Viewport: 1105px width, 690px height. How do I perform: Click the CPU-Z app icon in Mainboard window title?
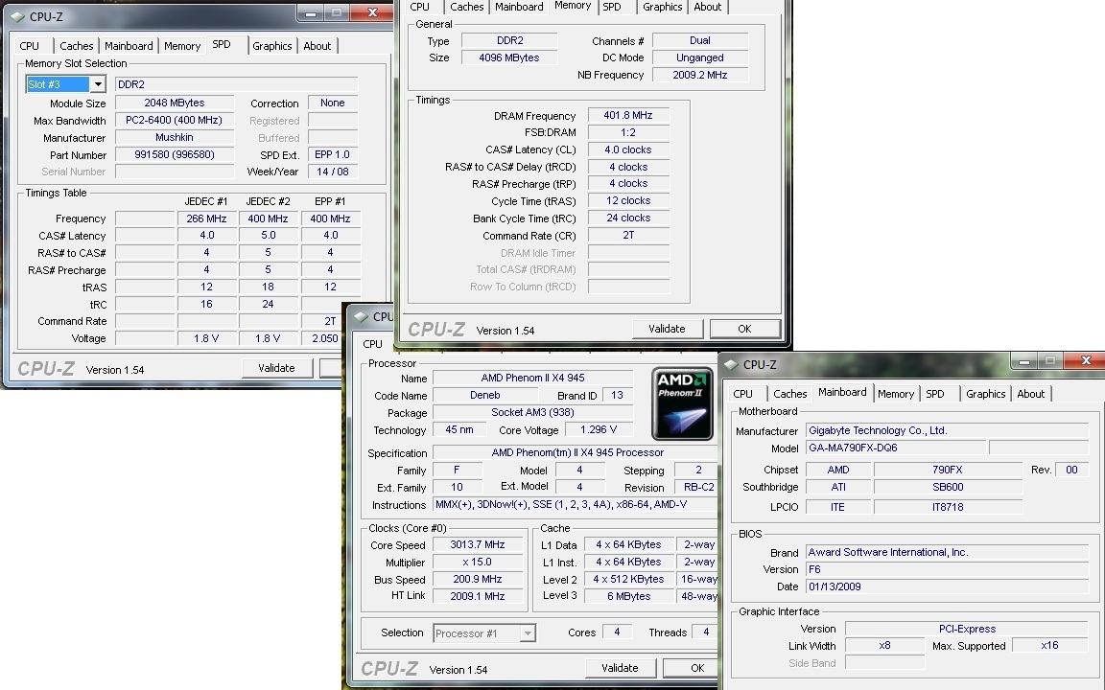click(x=731, y=365)
